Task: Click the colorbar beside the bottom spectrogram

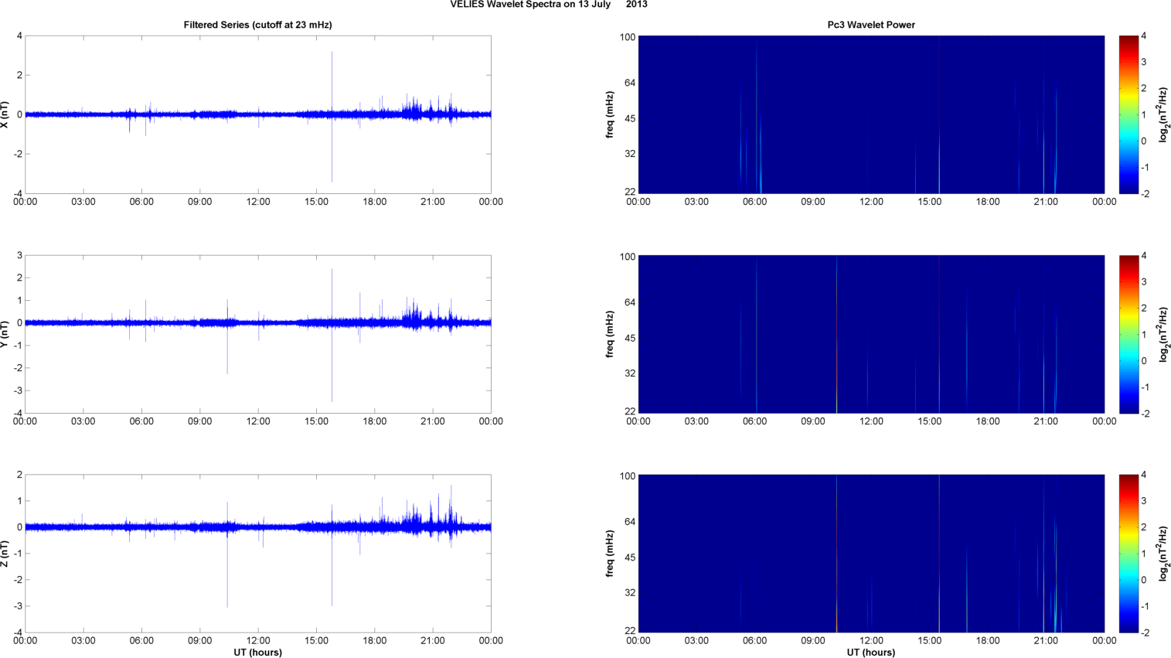Action: pyautogui.click(x=1128, y=554)
